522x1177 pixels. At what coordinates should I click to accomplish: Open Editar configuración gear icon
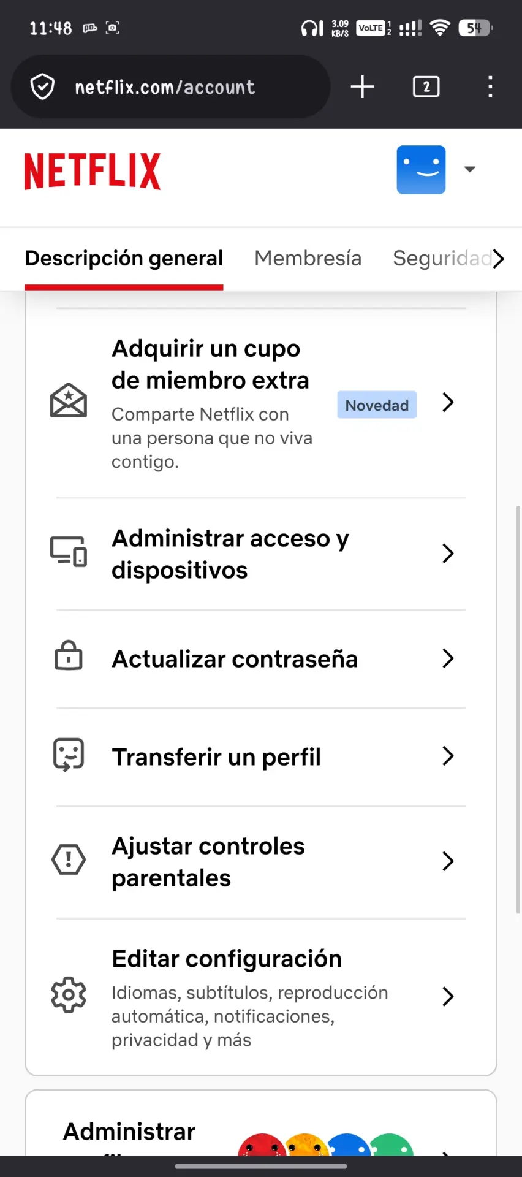click(x=69, y=994)
